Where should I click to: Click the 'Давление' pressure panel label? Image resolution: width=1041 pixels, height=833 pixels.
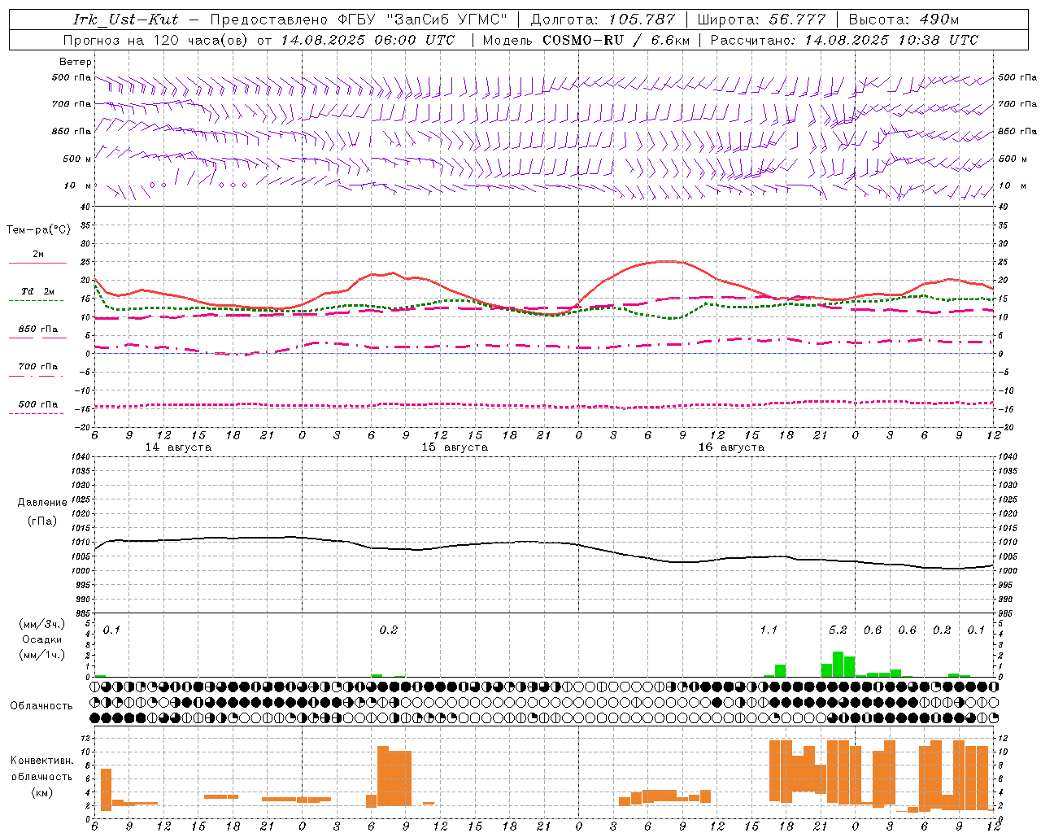(42, 503)
